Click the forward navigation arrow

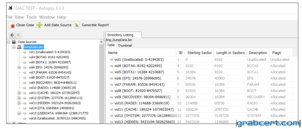pyautogui.click(x=18, y=35)
